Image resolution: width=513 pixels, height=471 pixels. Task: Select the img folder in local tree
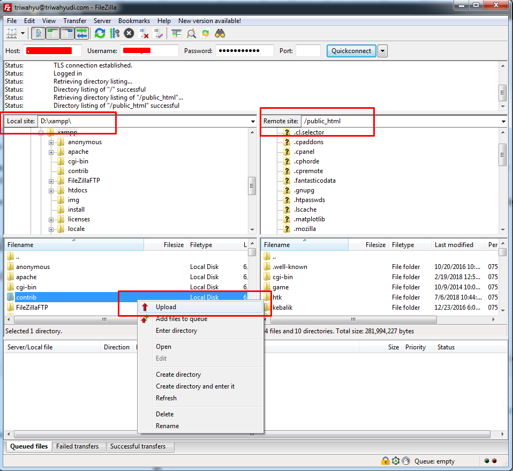pyautogui.click(x=73, y=200)
